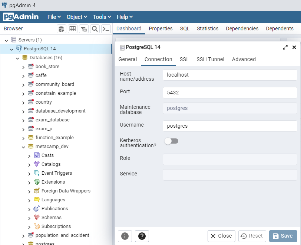Expand the community_board database
This screenshot has width=301, height=245.
[23, 85]
